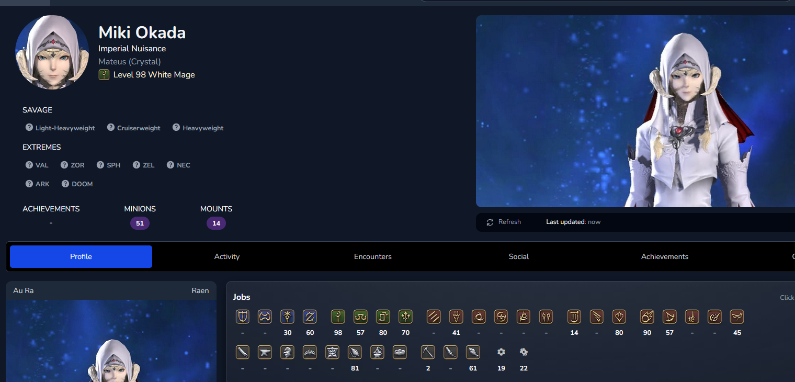
Task: Click the question mark icon beside ARK
Action: [29, 184]
